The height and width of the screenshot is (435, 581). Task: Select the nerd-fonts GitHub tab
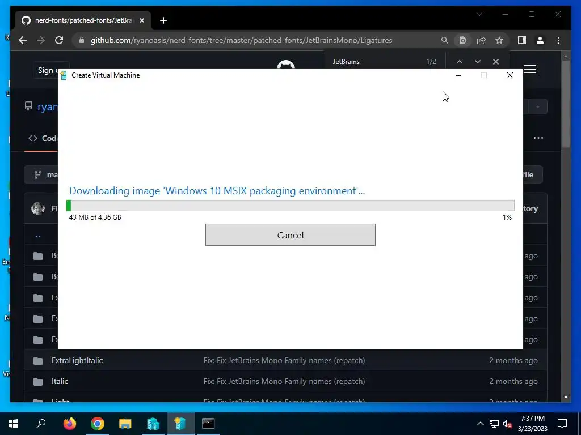pos(83,20)
